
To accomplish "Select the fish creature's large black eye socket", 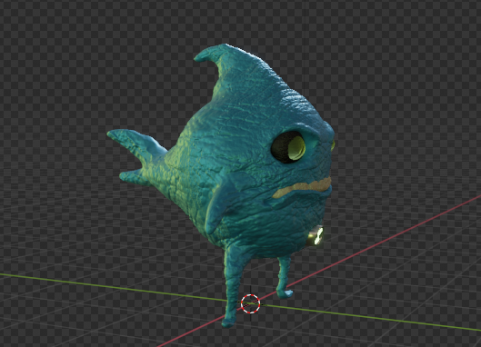I will (288, 147).
